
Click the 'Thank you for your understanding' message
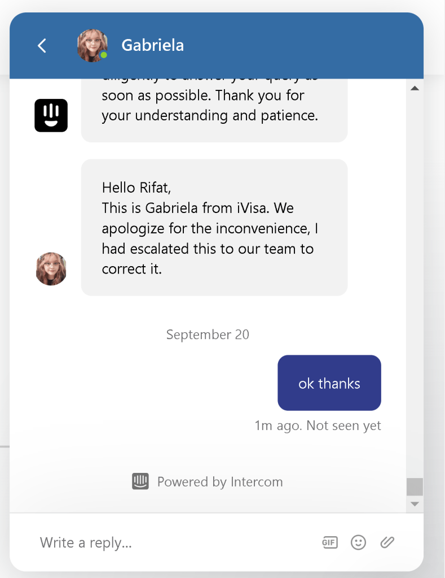(214, 110)
